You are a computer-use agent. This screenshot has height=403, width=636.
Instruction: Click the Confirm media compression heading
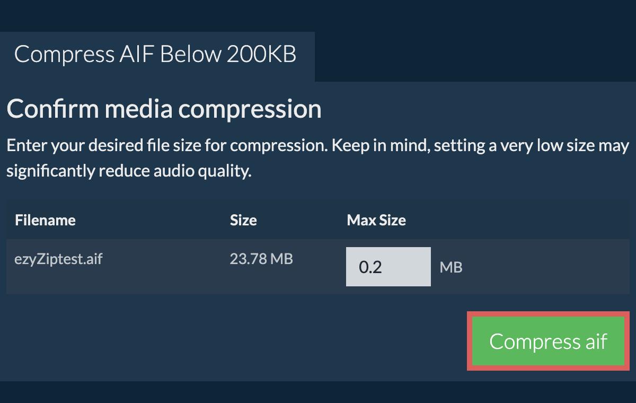pyautogui.click(x=164, y=109)
